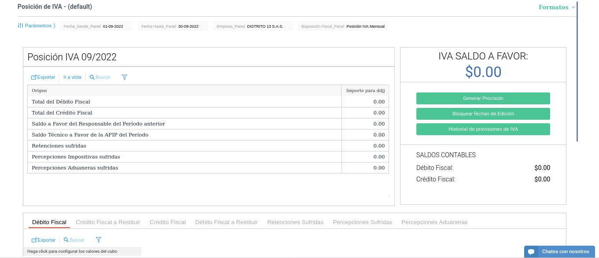Switch to the Retenciones Sufridas tab

tap(295, 222)
